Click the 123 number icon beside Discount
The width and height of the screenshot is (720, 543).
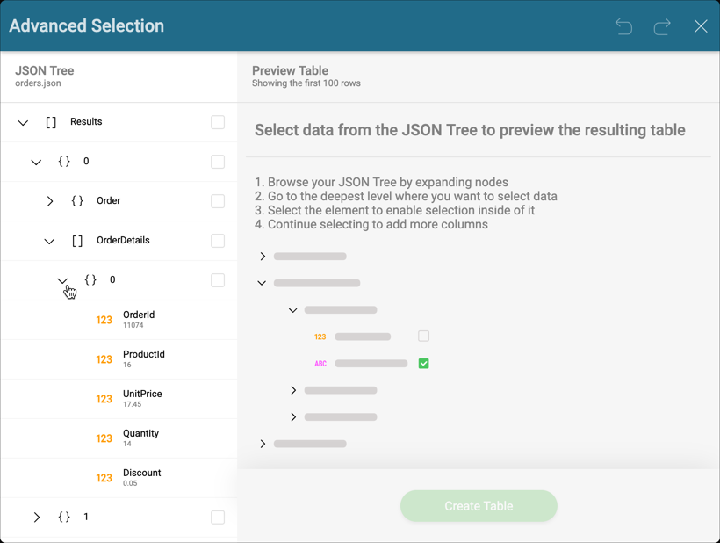pos(104,478)
